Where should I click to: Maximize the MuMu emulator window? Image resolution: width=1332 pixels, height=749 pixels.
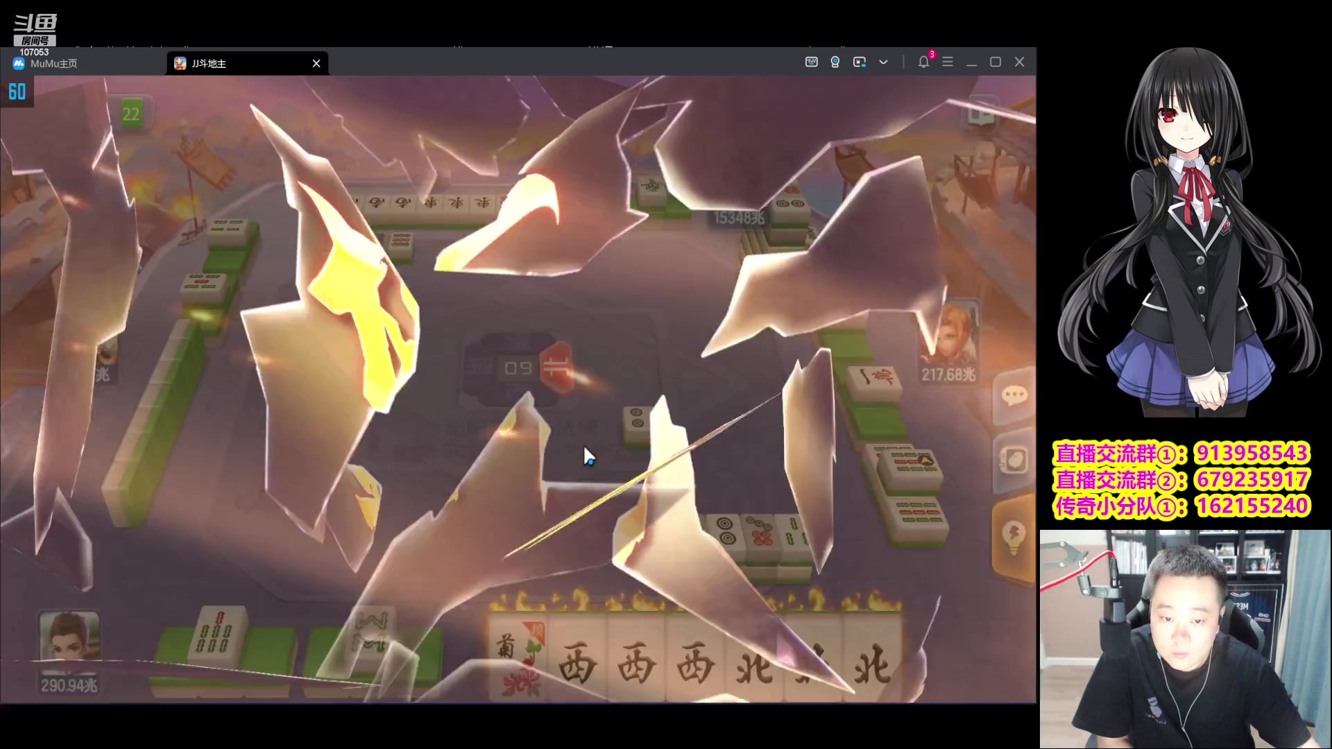point(996,62)
